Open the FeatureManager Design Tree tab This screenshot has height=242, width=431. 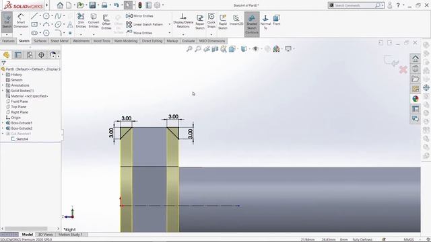(6, 55)
